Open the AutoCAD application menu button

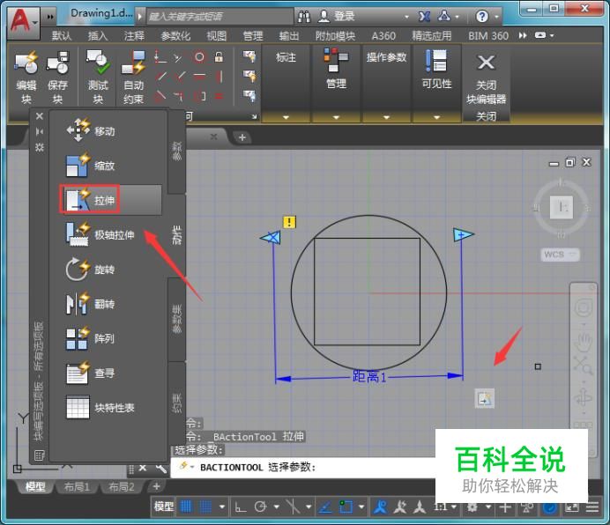(x=23, y=23)
